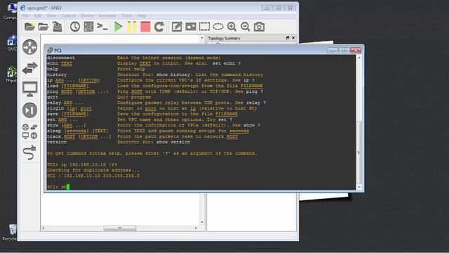449x253 pixels.
Task: Browse security devices icon
Action: coord(29,110)
